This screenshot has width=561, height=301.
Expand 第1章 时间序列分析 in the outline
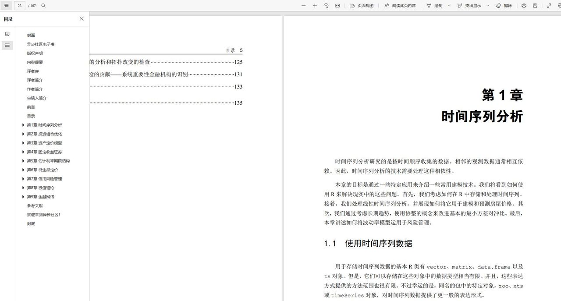click(23, 125)
